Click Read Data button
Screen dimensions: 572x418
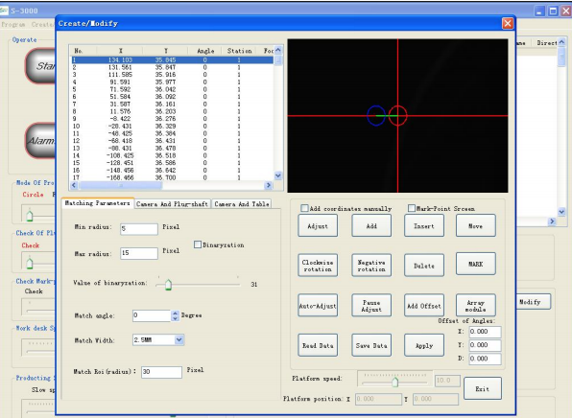(x=318, y=345)
